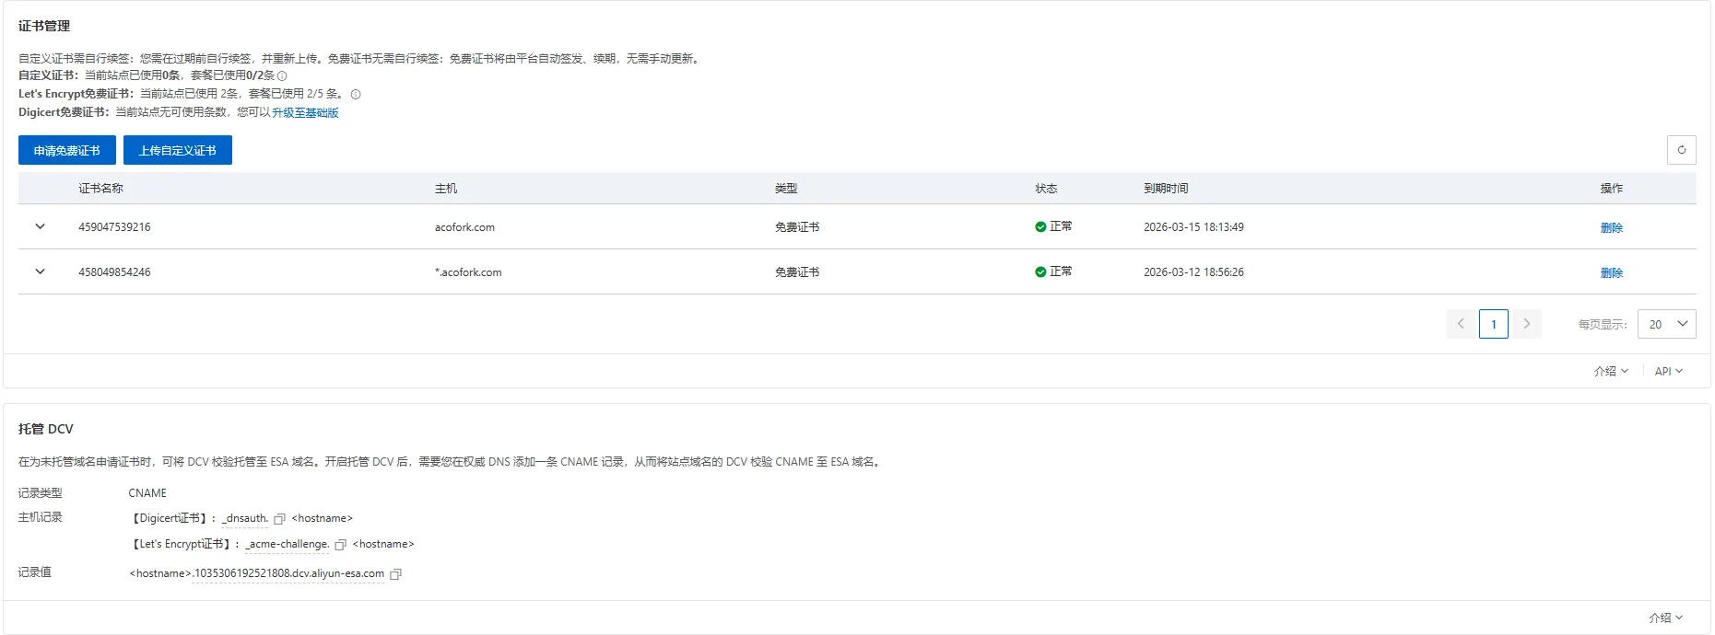
Task: Open the 升级至基础版 link
Action: pyautogui.click(x=305, y=112)
